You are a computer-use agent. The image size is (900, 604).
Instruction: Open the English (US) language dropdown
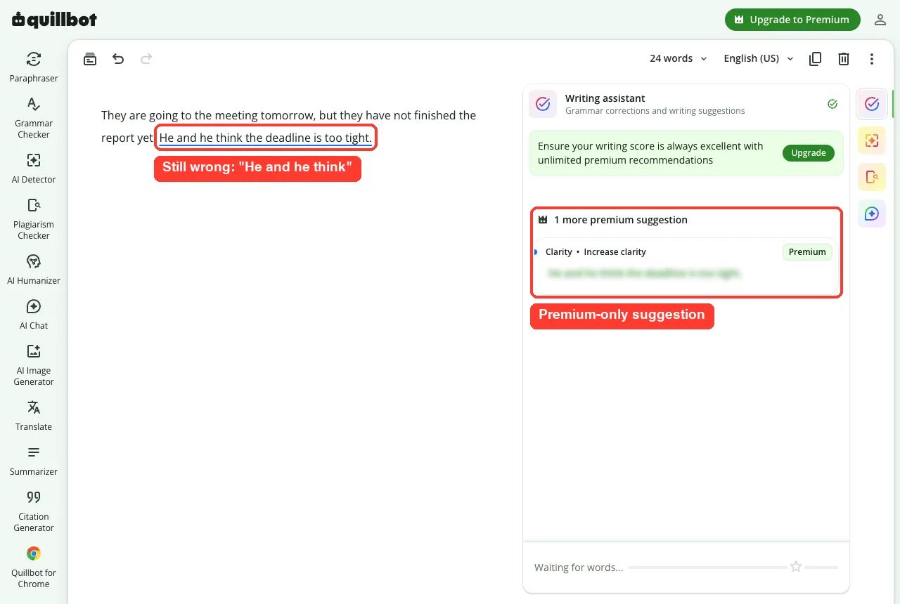pyautogui.click(x=759, y=58)
